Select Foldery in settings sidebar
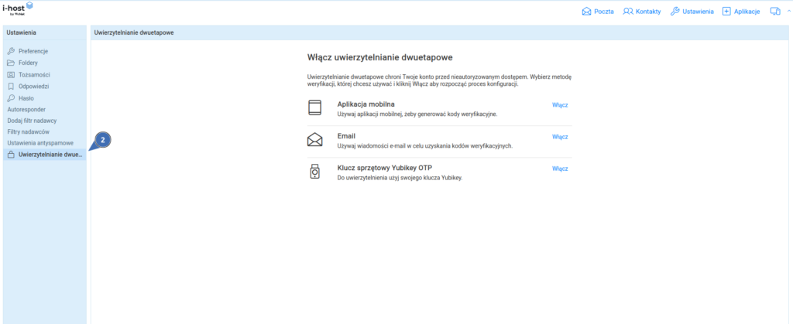 28,63
